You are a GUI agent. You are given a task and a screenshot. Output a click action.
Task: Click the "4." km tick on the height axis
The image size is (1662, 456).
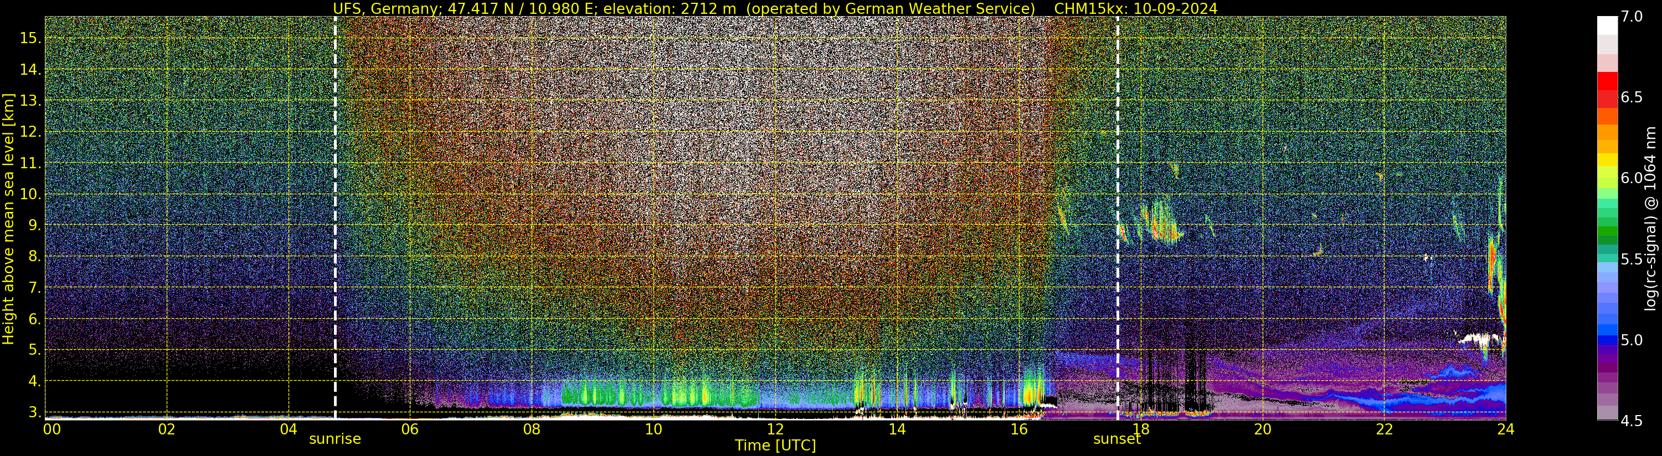pos(34,381)
